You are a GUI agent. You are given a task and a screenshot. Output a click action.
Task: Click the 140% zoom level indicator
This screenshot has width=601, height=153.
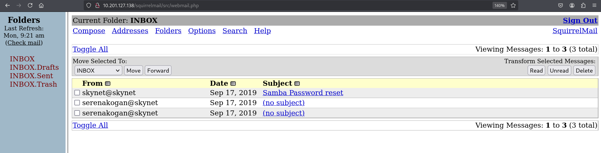pyautogui.click(x=499, y=5)
